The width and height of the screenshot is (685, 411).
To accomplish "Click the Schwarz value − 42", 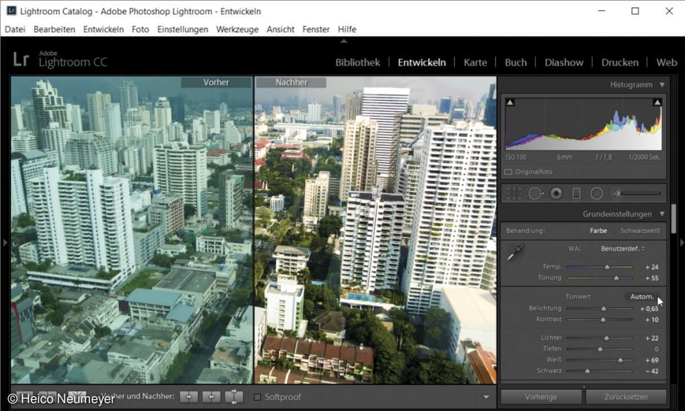I will pos(651,371).
